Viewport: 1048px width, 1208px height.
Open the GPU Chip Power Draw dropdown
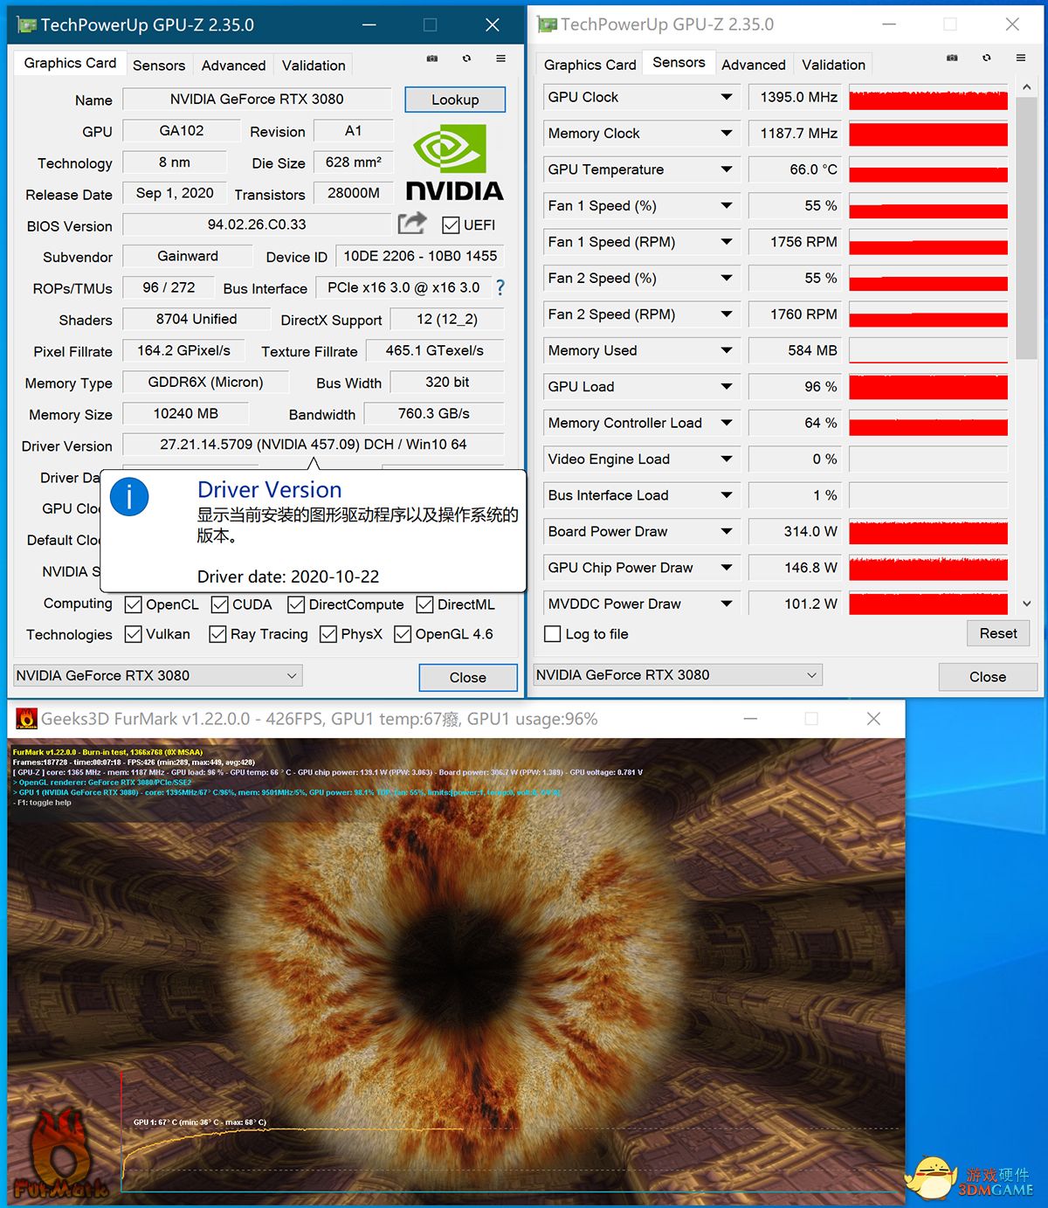click(727, 568)
